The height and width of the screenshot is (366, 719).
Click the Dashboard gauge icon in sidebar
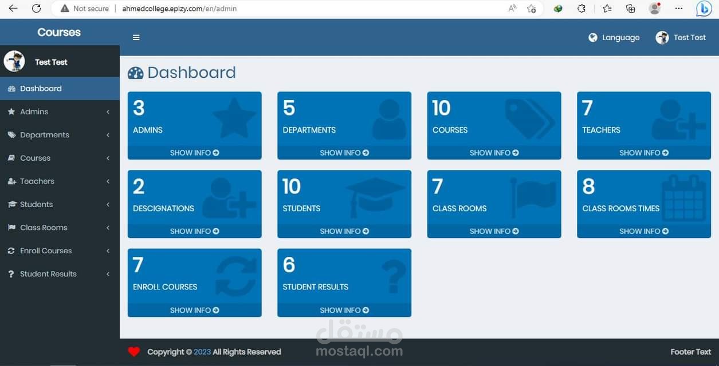[x=11, y=89]
